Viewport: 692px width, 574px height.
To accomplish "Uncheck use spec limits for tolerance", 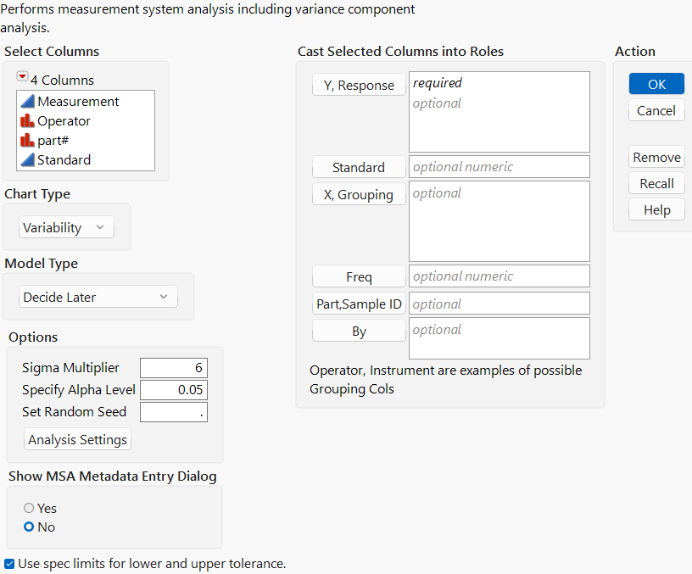I will pyautogui.click(x=9, y=563).
